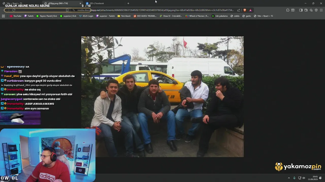Screen dimensions: 325x182
Task: Expand the Yeni klasör bookmark folder
Action: click(x=124, y=16)
